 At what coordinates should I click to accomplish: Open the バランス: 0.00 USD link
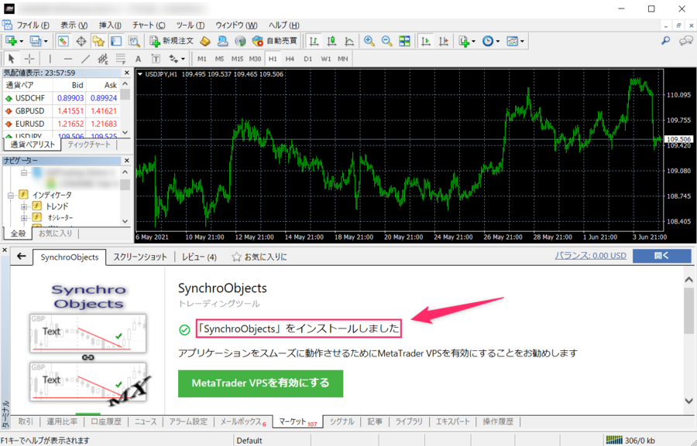[x=590, y=256]
